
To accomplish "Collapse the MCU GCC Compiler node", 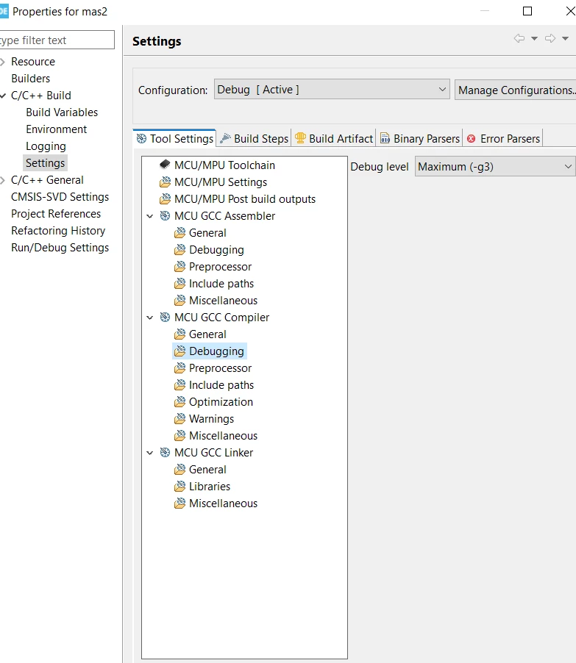I will (x=150, y=318).
